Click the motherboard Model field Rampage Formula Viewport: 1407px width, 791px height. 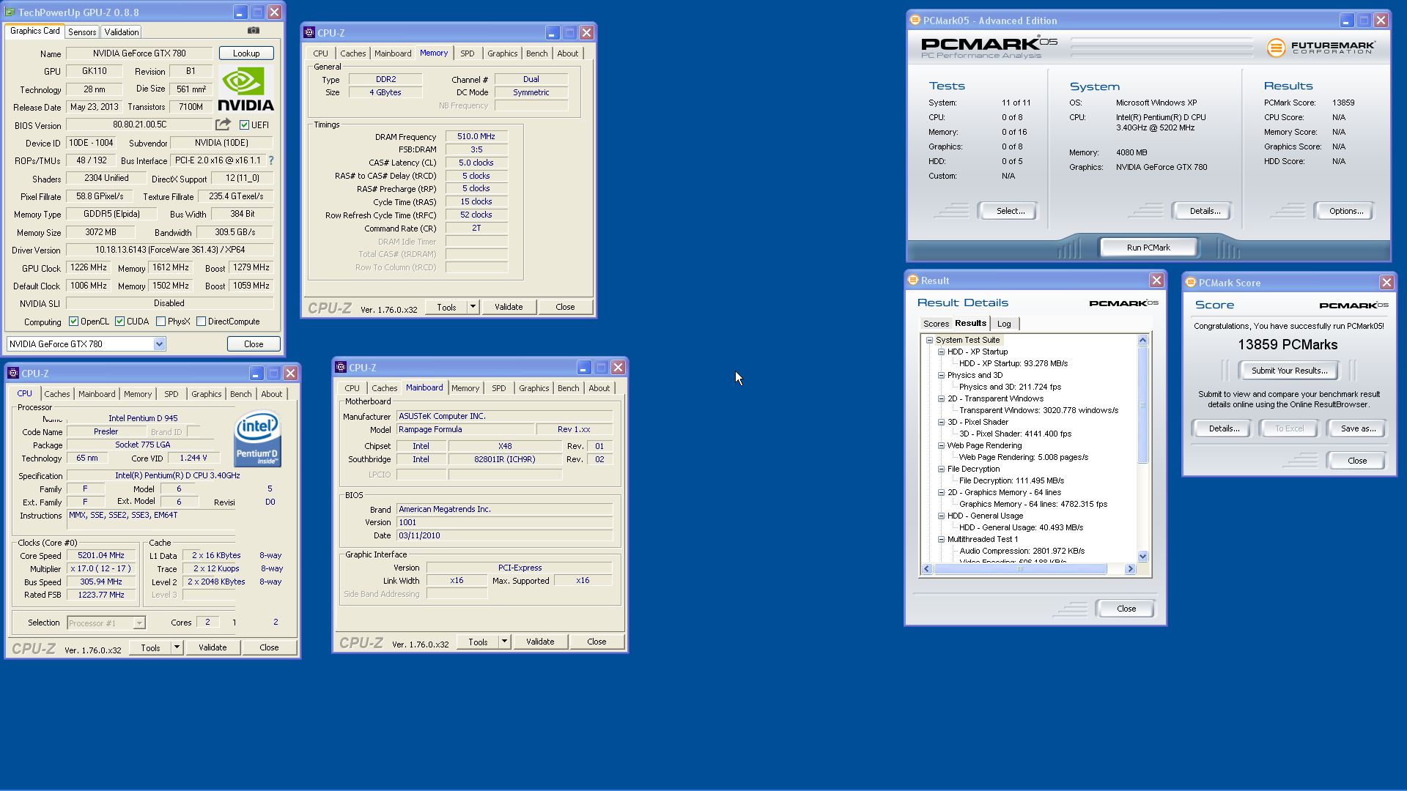[465, 430]
